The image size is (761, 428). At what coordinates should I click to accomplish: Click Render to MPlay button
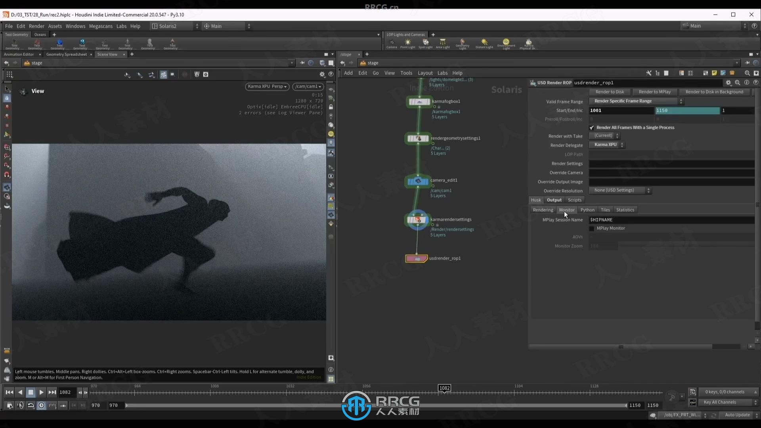coord(655,92)
